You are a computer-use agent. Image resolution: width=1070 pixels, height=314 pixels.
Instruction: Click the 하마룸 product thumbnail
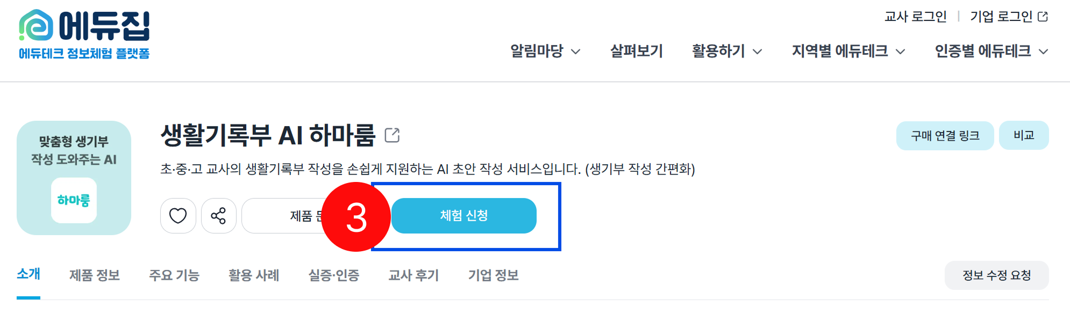(74, 178)
